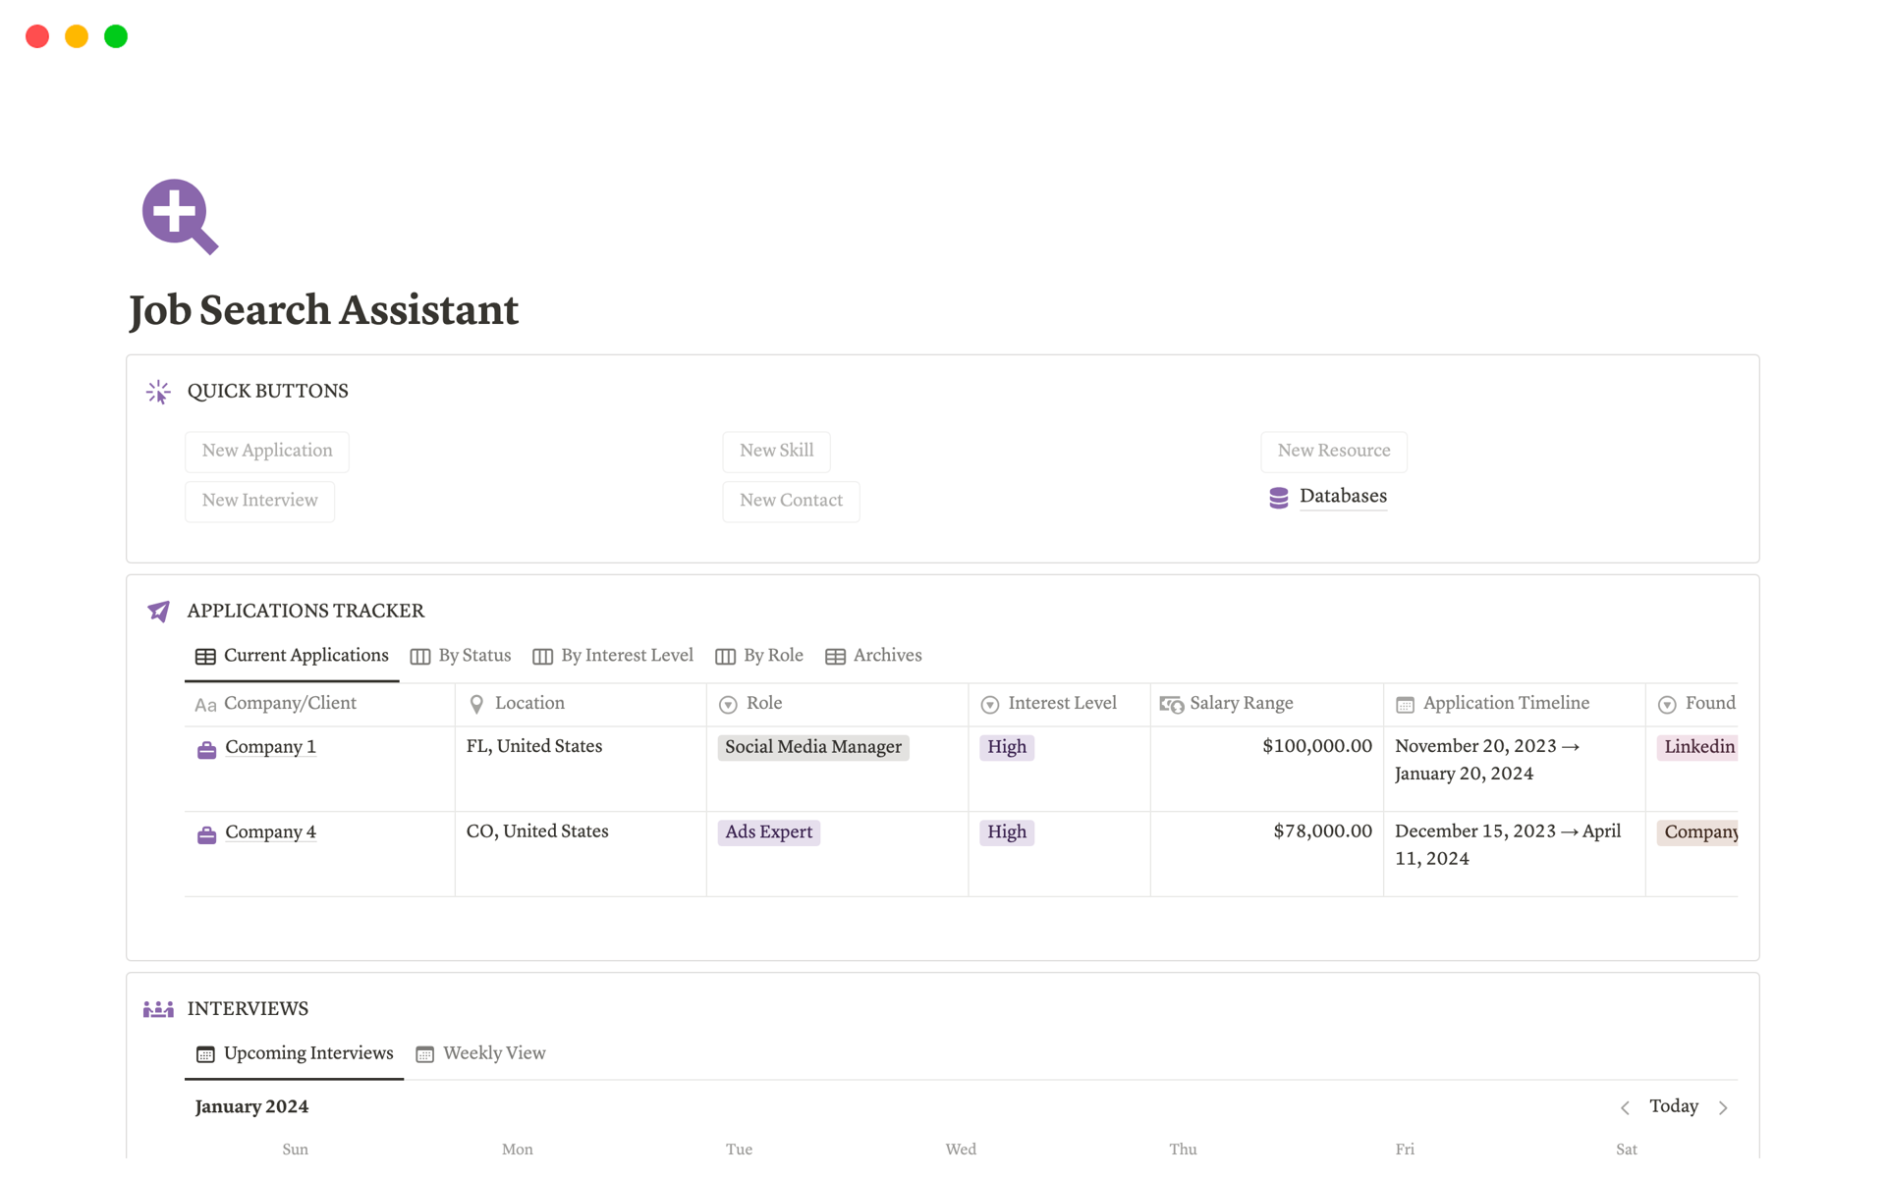1886x1178 pixels.
Task: Click the location pin icon in the Location header
Action: coord(476,704)
